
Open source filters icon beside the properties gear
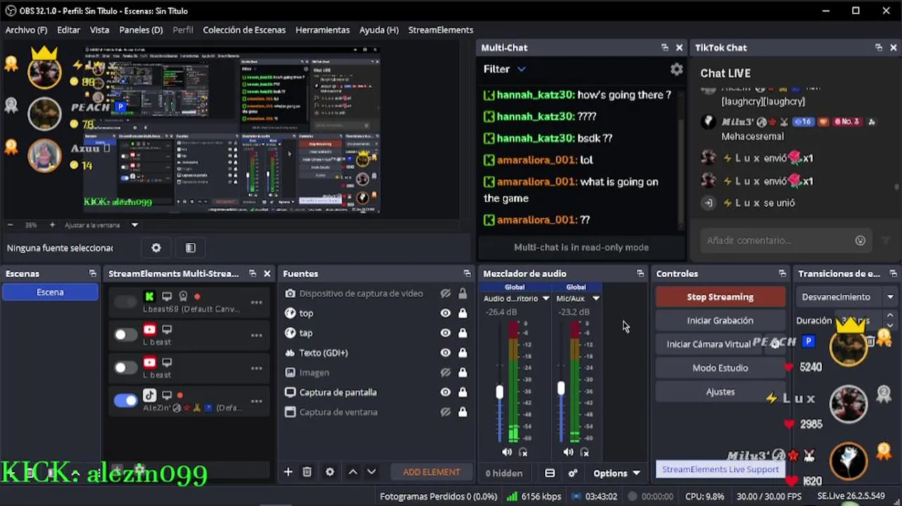190,247
